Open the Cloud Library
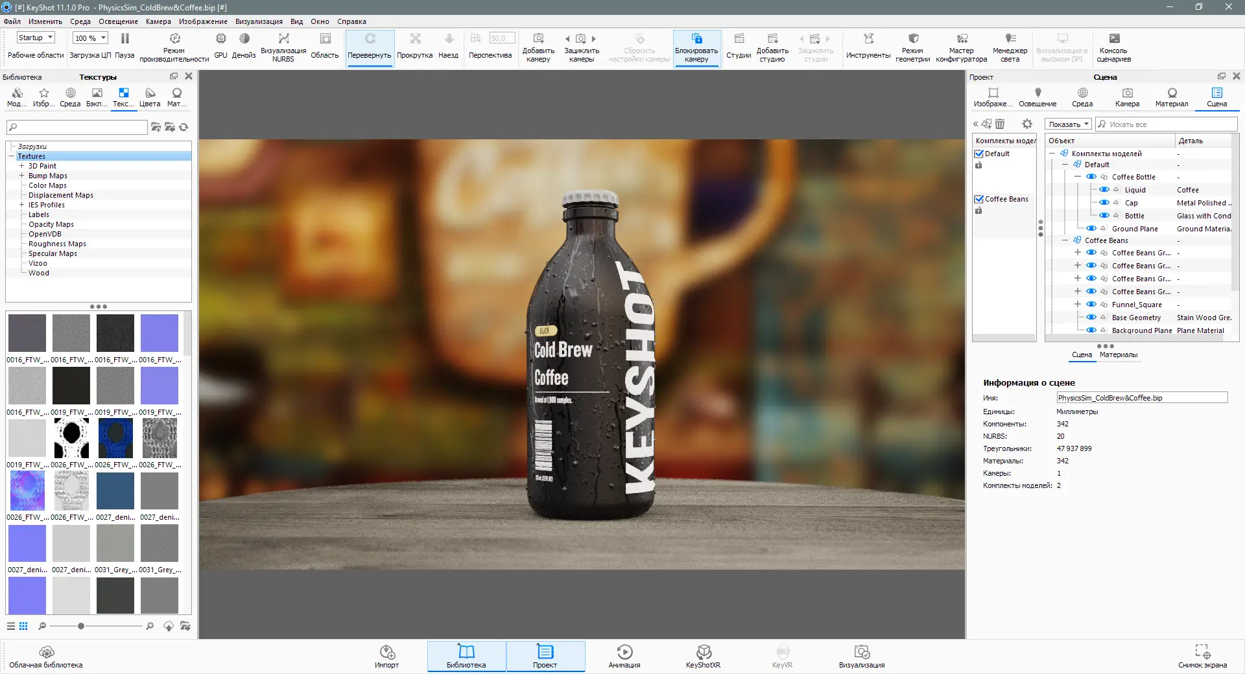Screen dimensions: 1245x674 pos(46,657)
